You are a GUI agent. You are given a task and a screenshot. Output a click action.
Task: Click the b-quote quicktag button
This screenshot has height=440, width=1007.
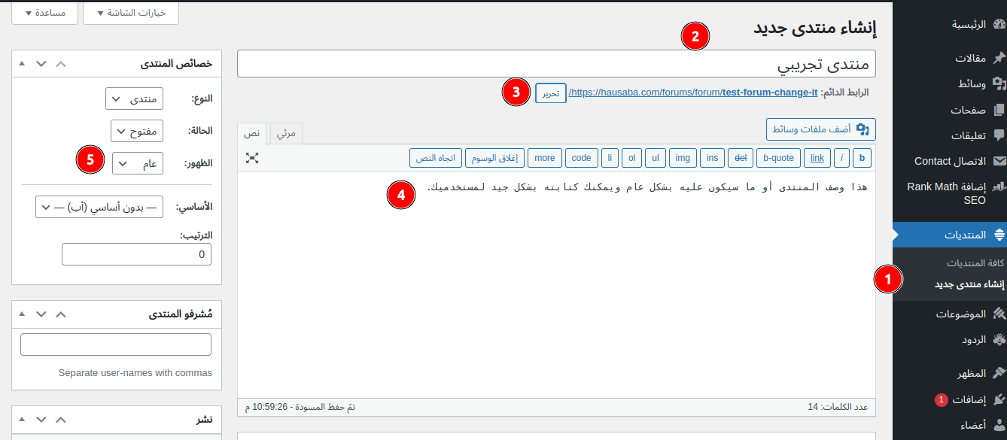pyautogui.click(x=778, y=158)
